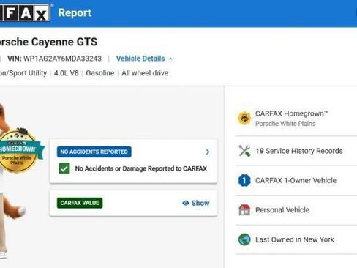Click the green No Accidents checkmark
This screenshot has height=268, width=357.
[64, 168]
